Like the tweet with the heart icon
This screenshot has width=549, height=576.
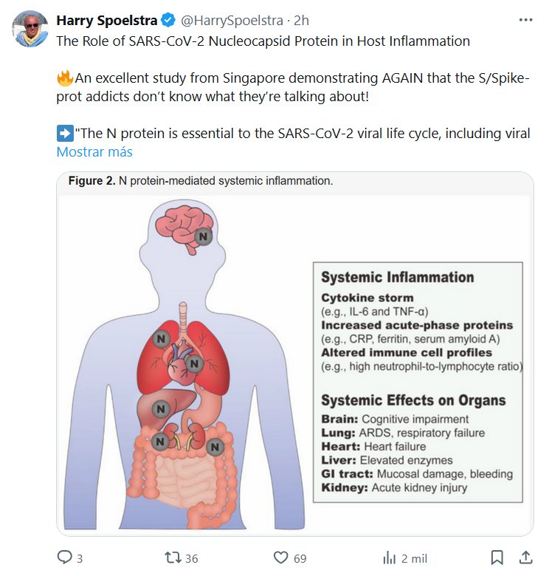click(280, 558)
